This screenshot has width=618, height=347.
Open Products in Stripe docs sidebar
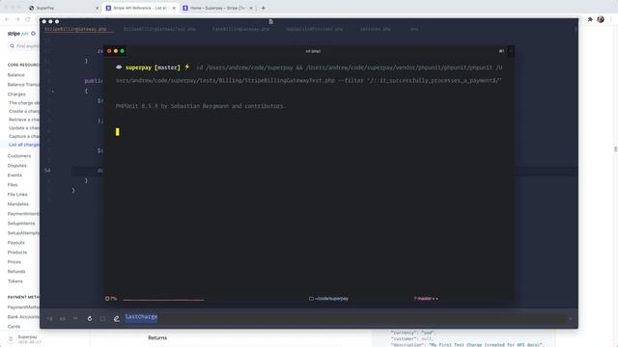click(17, 253)
